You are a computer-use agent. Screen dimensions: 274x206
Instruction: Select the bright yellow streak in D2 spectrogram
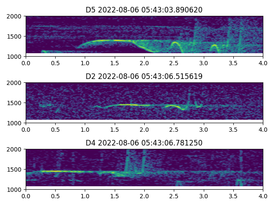(128, 104)
